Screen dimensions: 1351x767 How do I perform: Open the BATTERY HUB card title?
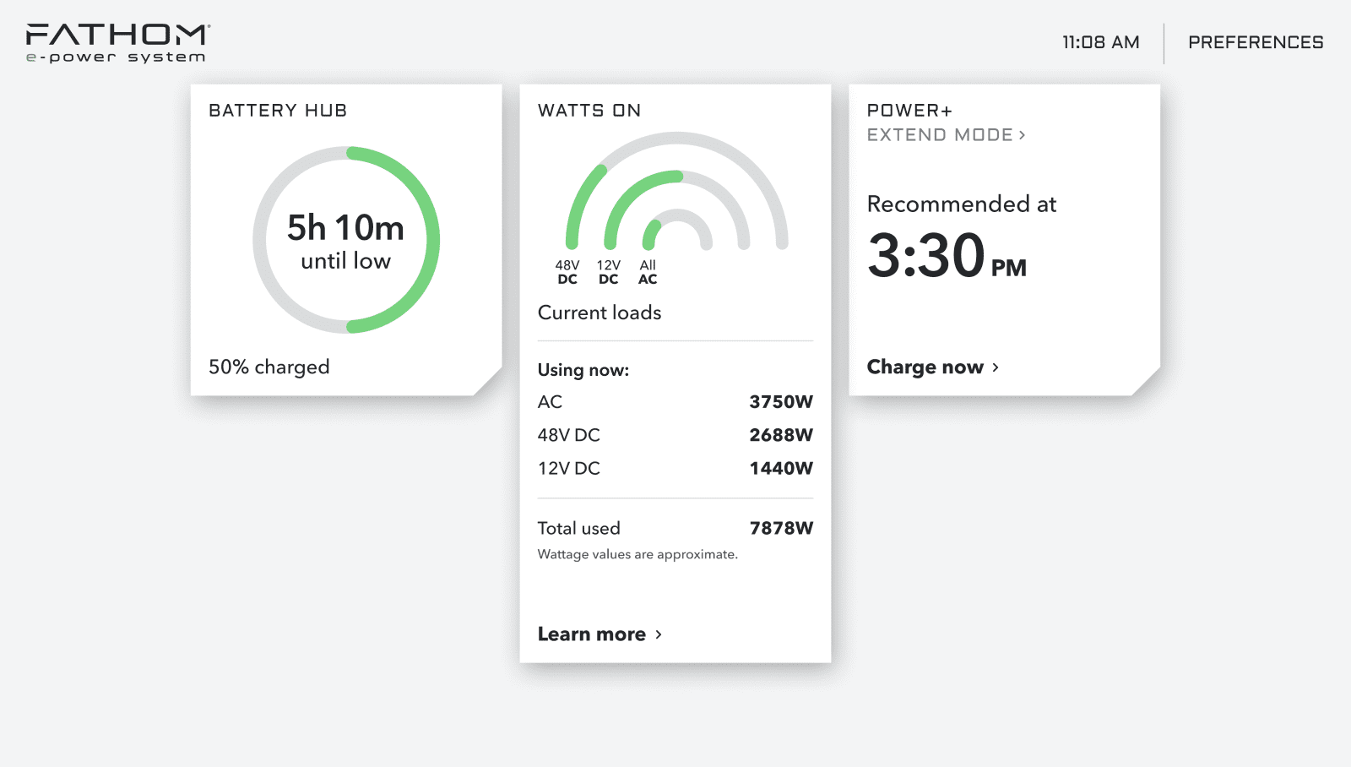pos(278,111)
